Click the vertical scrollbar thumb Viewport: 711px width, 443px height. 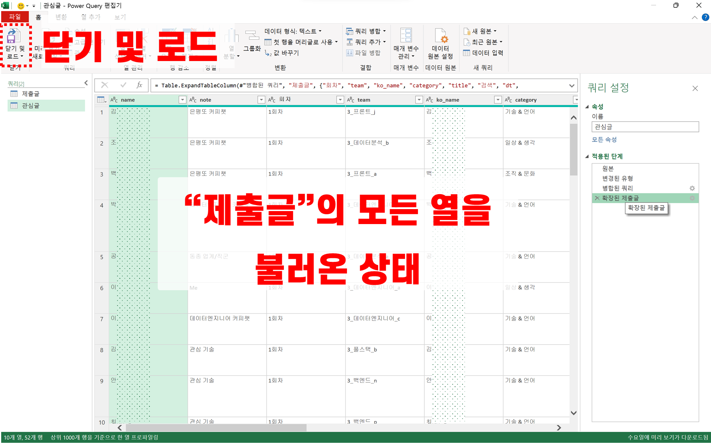[573, 149]
